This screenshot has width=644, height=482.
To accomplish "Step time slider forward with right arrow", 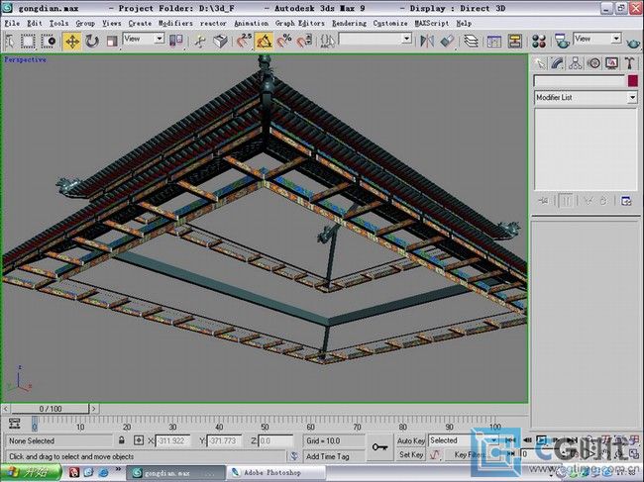I will 94,409.
